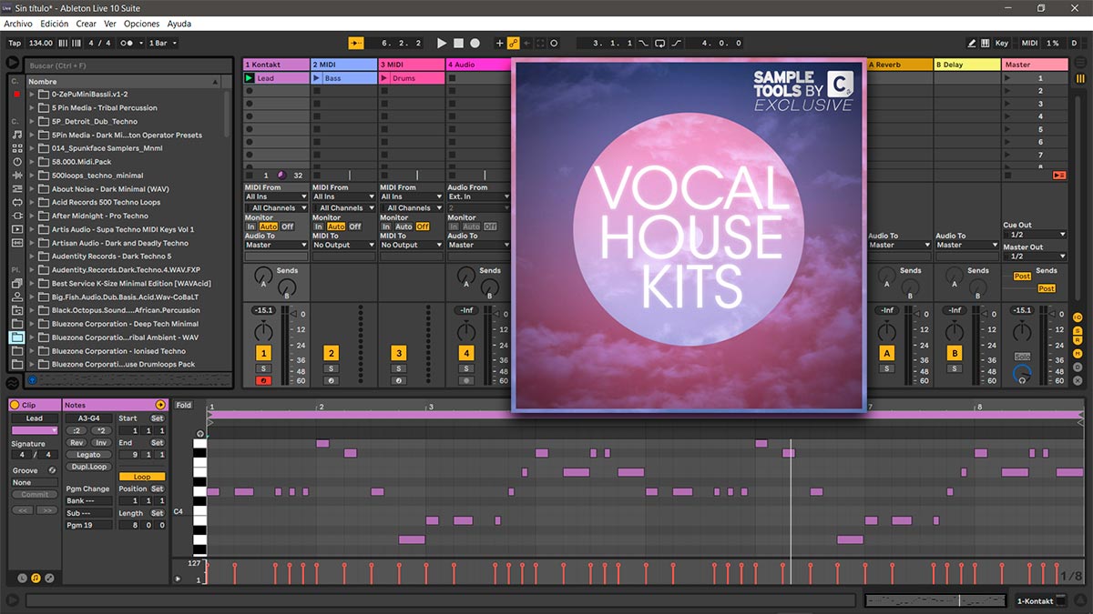Open the clip color chooser dropdown
Screen dimensions: 1093x614
coord(35,430)
